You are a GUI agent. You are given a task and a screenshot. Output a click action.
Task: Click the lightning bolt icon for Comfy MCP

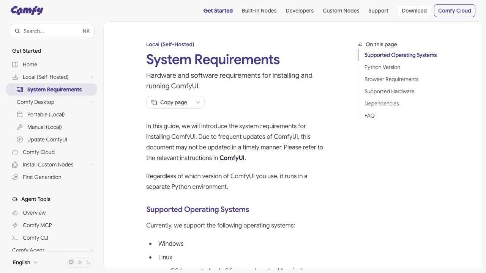coord(15,225)
